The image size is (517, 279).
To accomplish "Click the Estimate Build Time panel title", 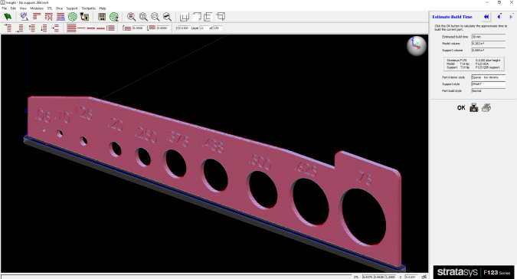I will pos(452,17).
